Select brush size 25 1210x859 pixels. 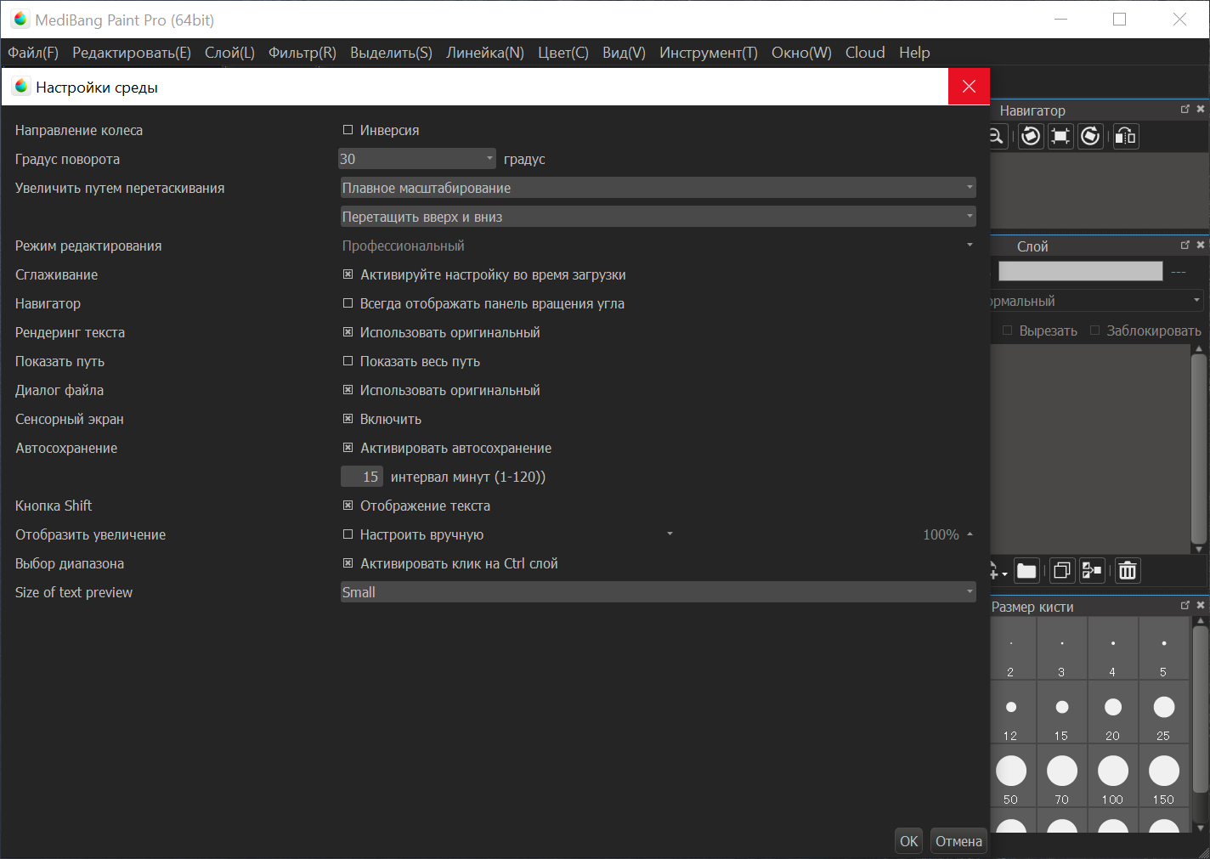1164,712
